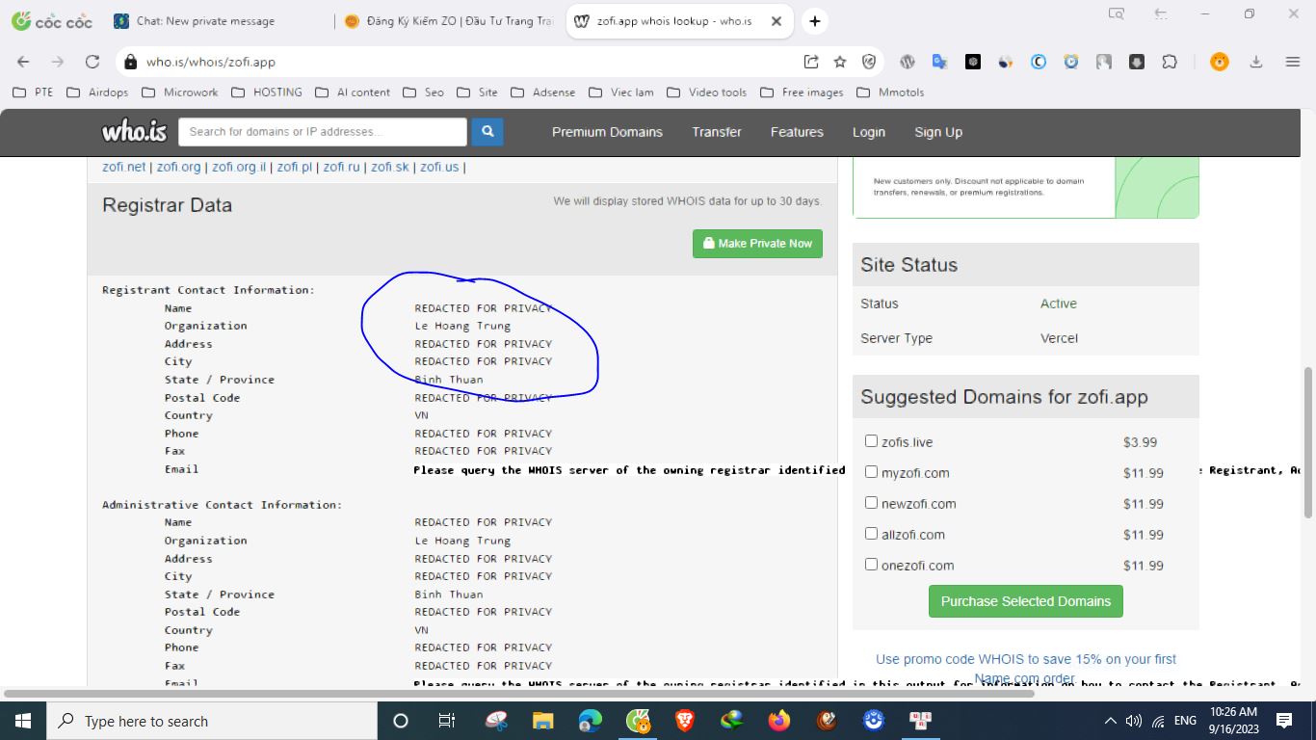Viewport: 1316px width, 740px height.
Task: Open the zofi.us whois link
Action: (x=439, y=167)
